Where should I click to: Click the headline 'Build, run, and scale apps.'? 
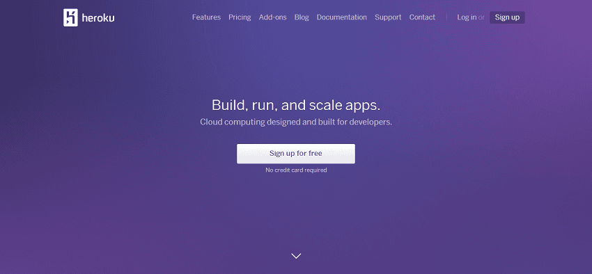coord(296,105)
